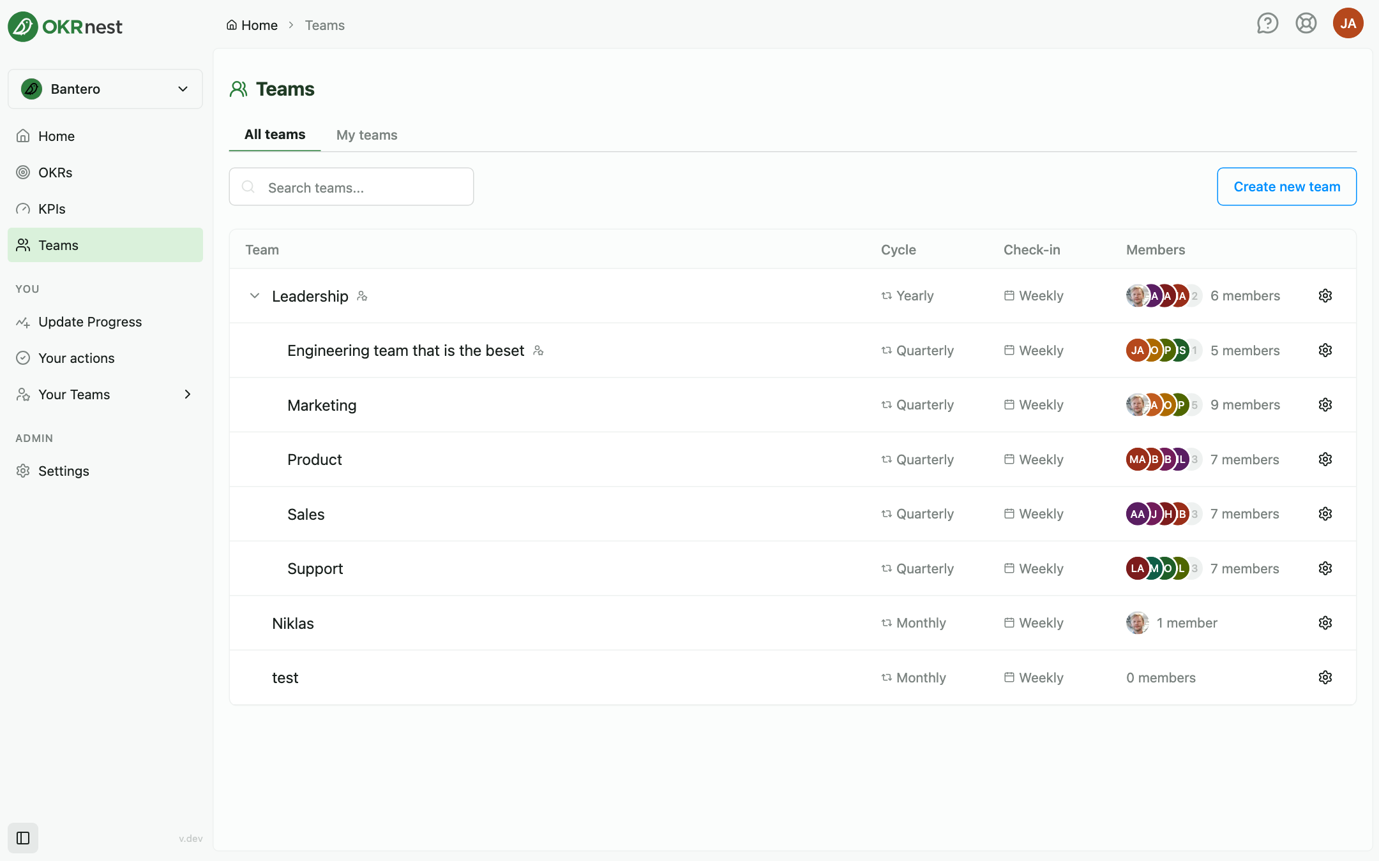Click the member icon beside Leadership name
This screenshot has width=1379, height=861.
362,296
